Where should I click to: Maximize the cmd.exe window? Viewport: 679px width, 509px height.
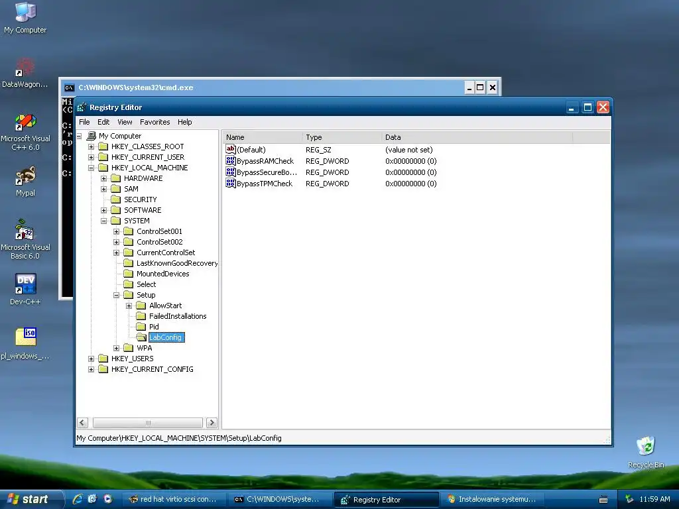480,88
